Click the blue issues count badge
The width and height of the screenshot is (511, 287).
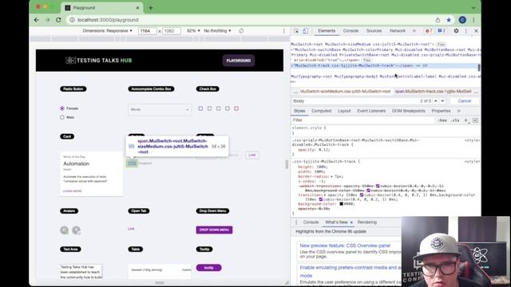click(x=442, y=31)
